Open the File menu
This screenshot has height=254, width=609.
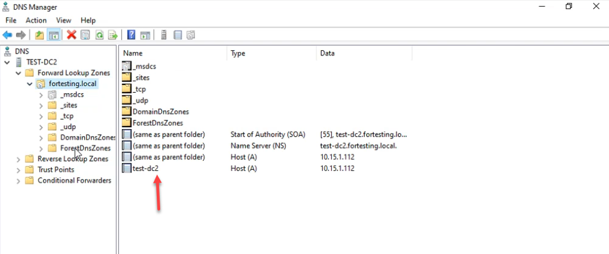point(11,20)
